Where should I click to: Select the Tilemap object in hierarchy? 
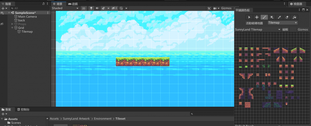(27, 31)
